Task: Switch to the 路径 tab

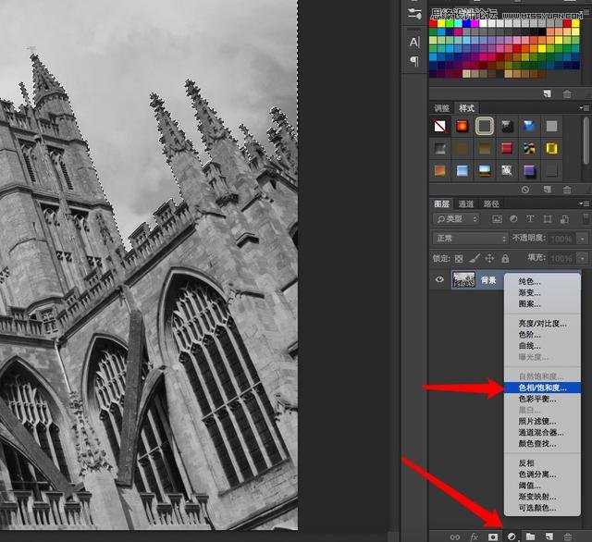Action: (x=491, y=203)
